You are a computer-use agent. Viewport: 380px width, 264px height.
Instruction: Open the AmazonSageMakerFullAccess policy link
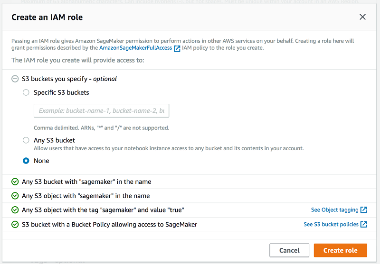pos(135,48)
